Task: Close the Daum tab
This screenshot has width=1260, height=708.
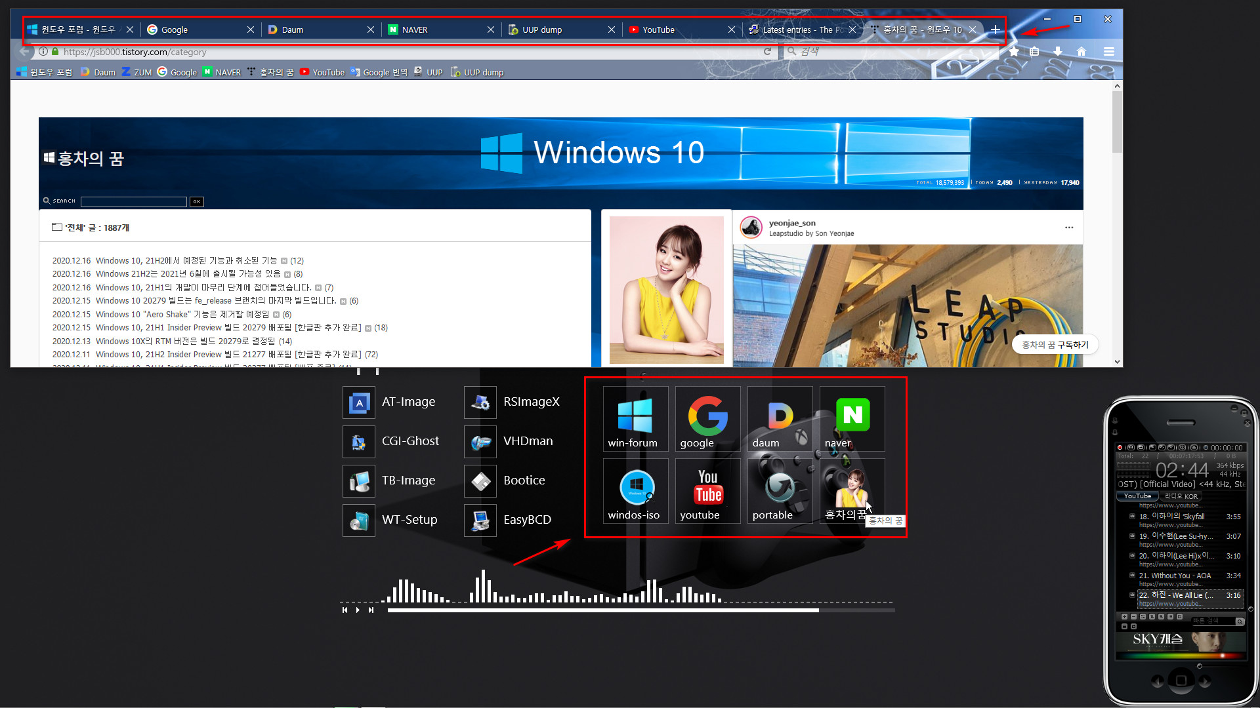Action: [371, 29]
